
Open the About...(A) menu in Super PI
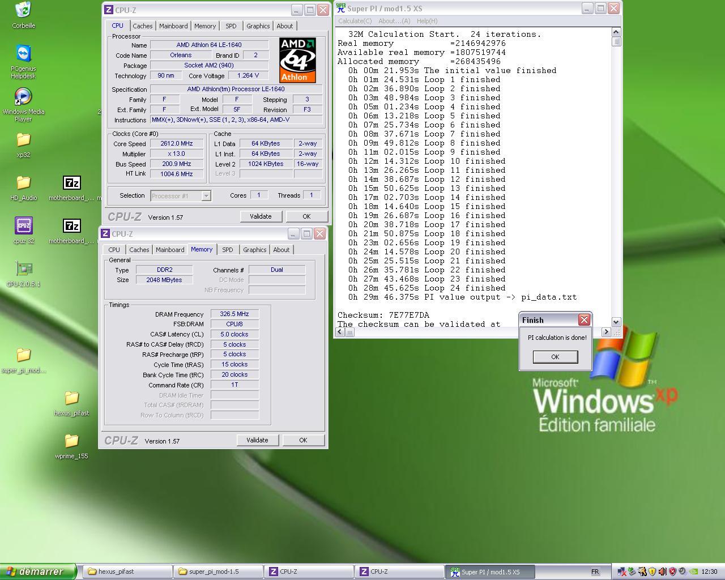point(394,21)
